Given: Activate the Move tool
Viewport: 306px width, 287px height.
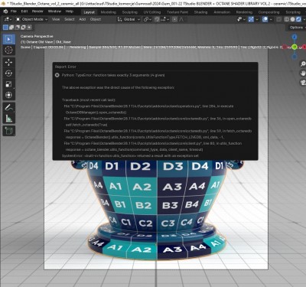Looking at the screenshot, I should [8, 62].
